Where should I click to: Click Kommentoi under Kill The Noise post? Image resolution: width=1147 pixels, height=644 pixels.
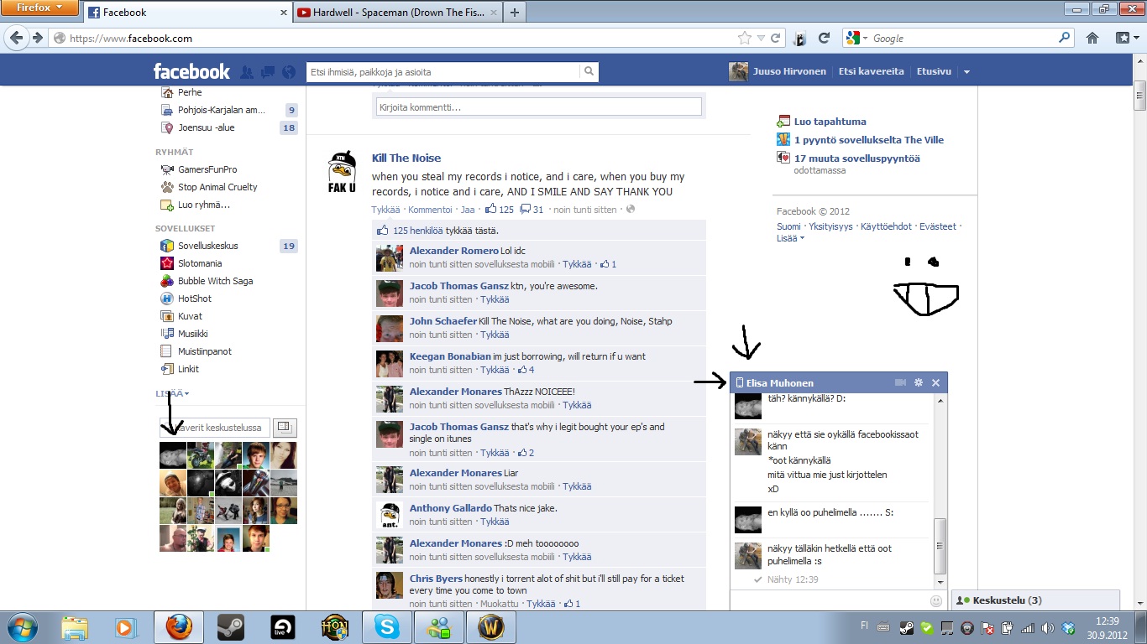[429, 210]
